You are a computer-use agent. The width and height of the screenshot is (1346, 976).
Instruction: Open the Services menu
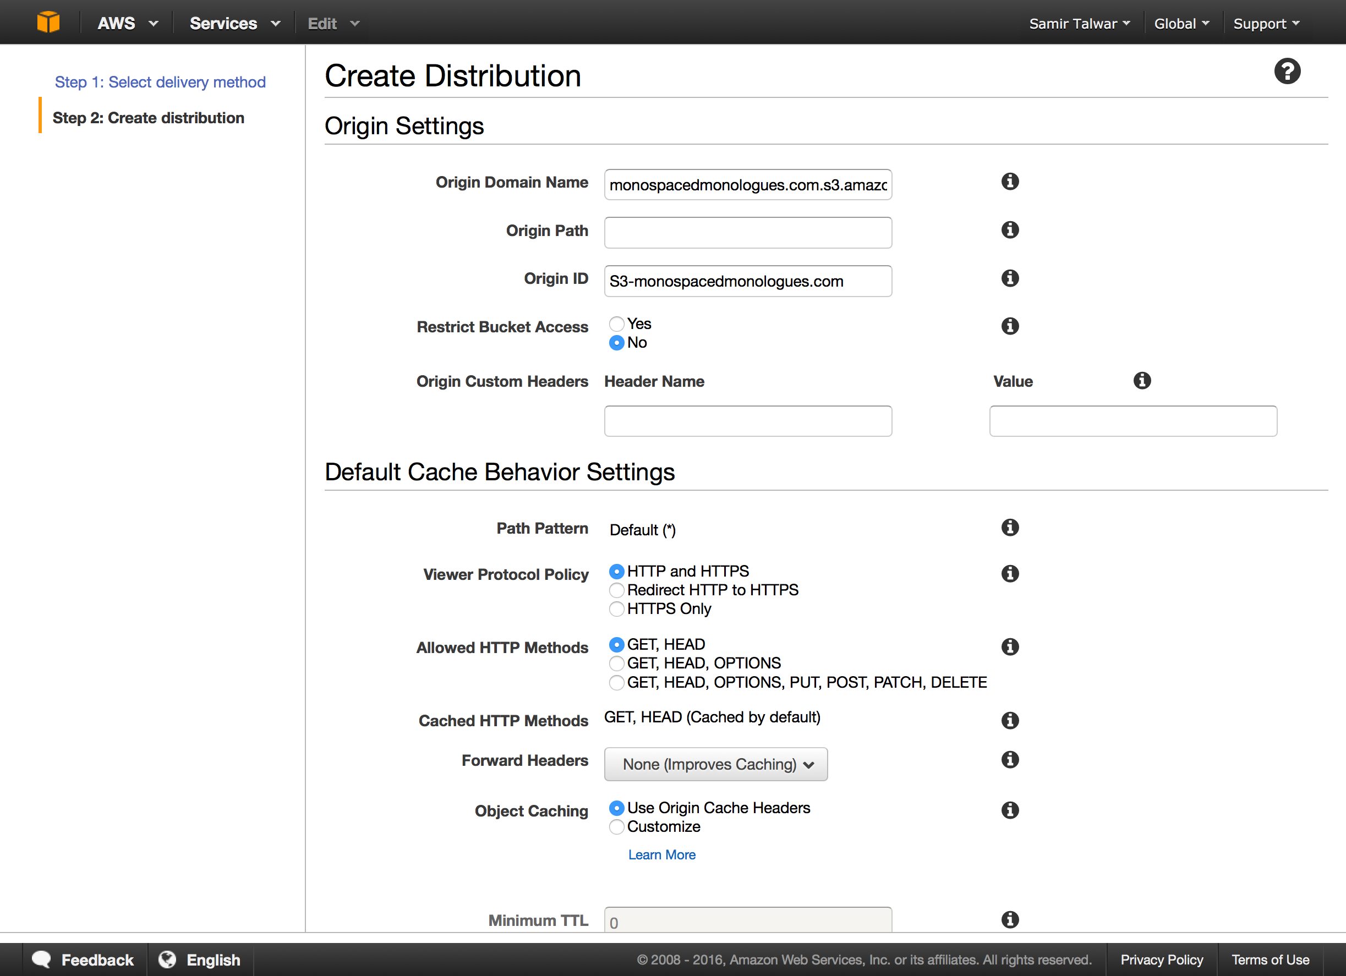coord(234,24)
